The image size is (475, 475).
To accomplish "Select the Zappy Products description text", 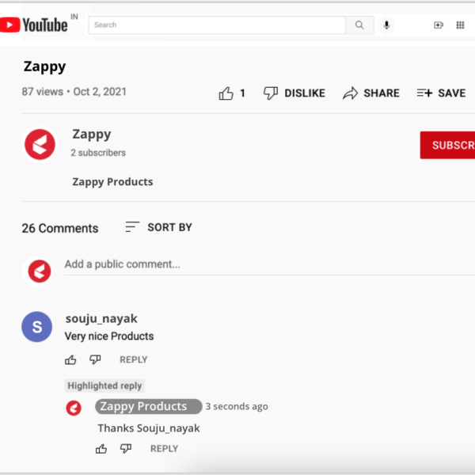I will pos(112,182).
